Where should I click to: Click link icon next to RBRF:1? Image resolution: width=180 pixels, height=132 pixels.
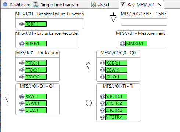tap(22, 24)
